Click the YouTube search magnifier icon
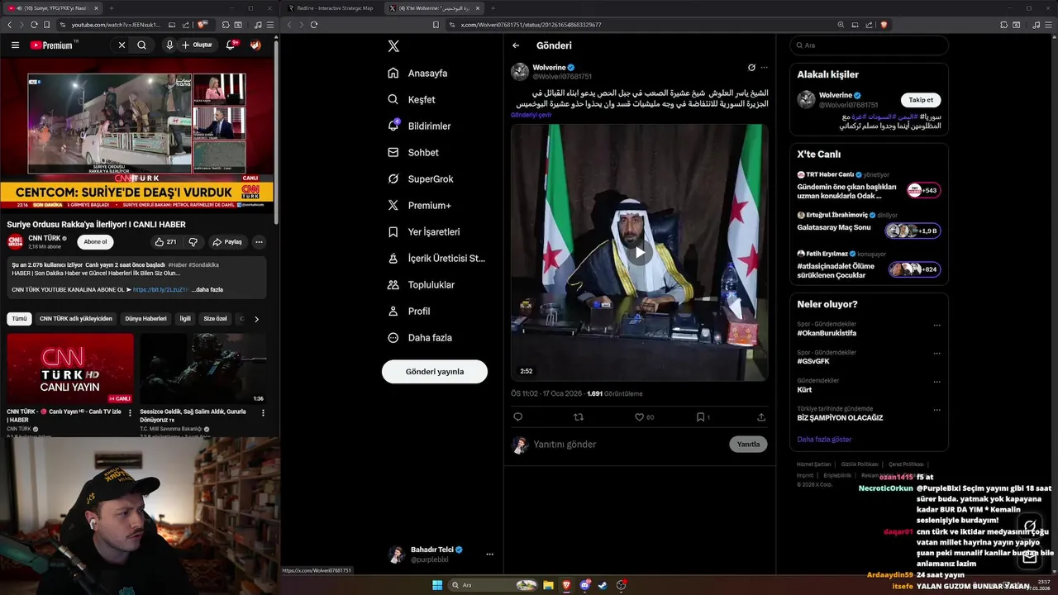This screenshot has width=1058, height=595. (142, 45)
